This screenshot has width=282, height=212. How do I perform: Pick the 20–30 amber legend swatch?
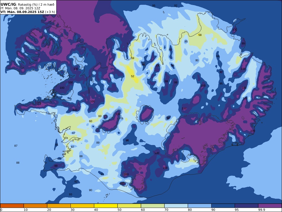59,206
